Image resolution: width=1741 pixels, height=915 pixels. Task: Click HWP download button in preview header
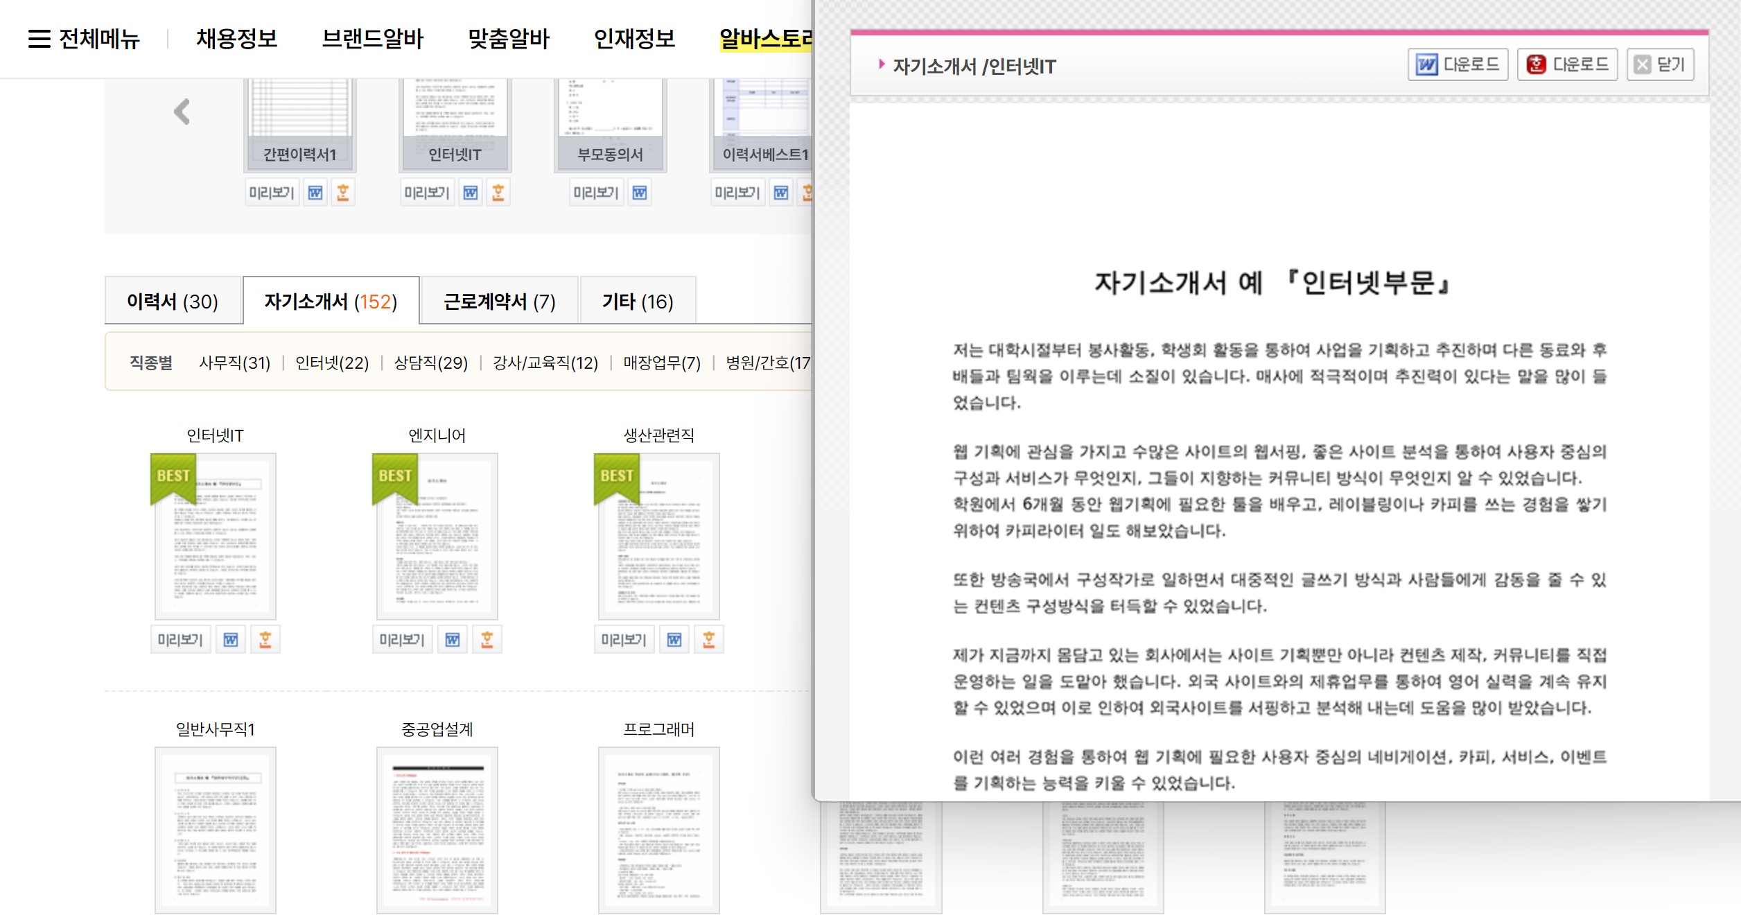click(1567, 65)
